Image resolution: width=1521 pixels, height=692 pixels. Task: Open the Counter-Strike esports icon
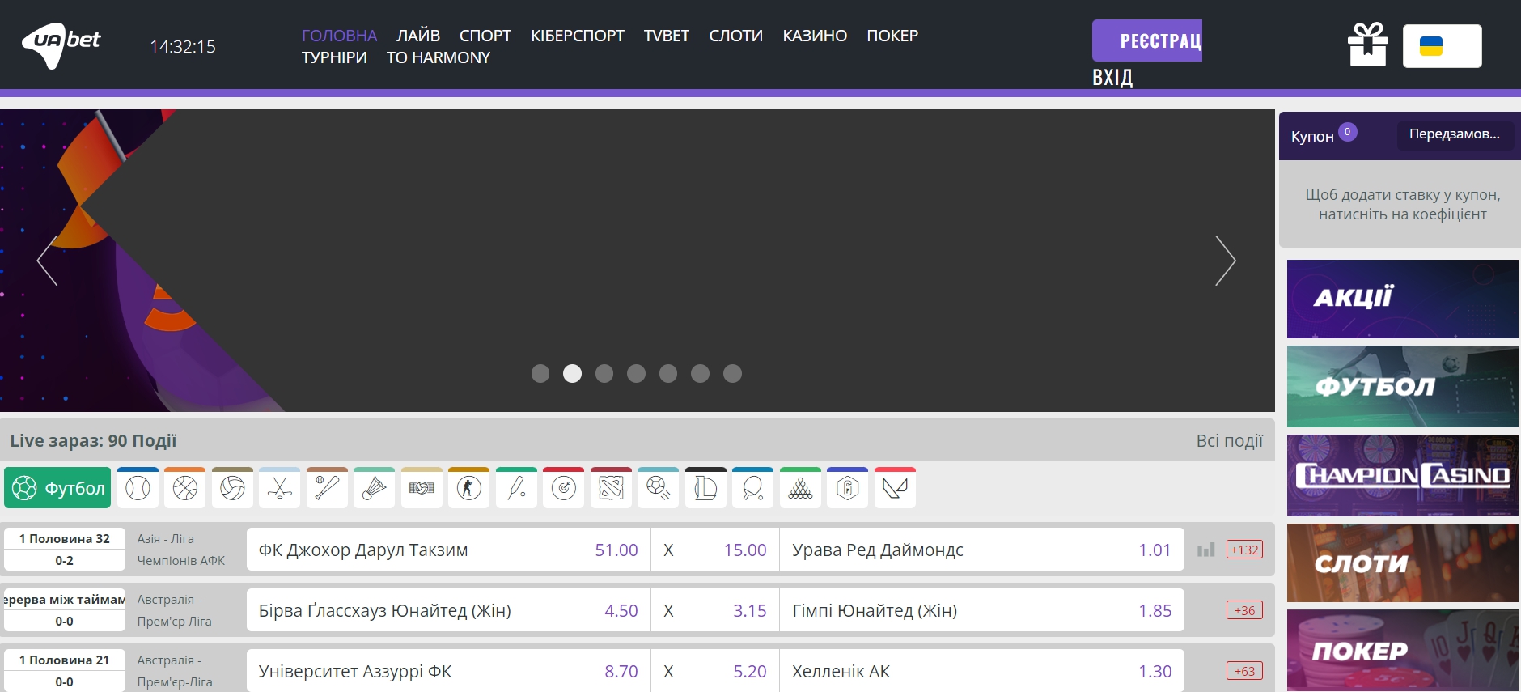[x=469, y=488]
